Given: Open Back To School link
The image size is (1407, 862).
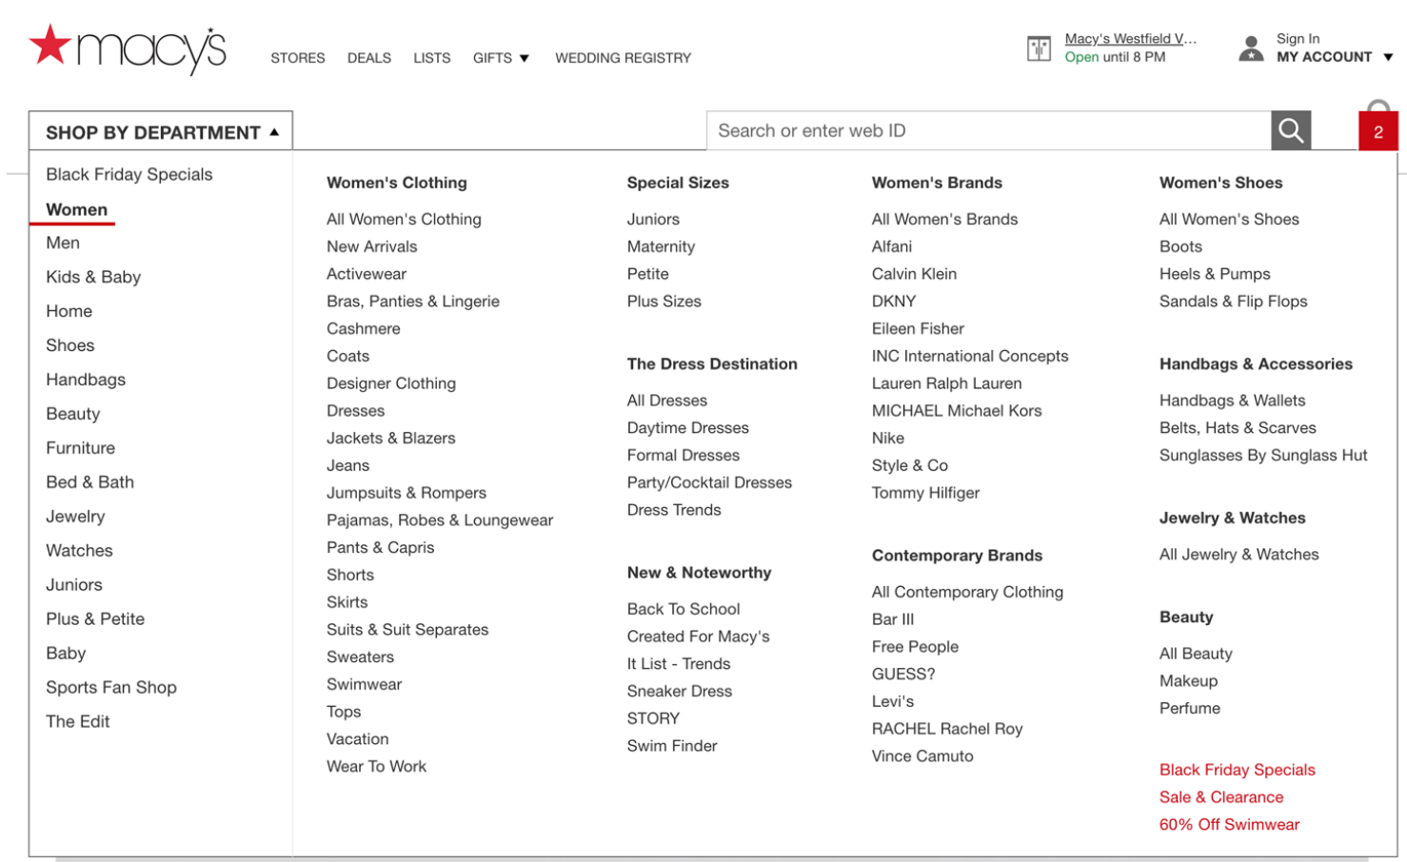Looking at the screenshot, I should coord(684,609).
